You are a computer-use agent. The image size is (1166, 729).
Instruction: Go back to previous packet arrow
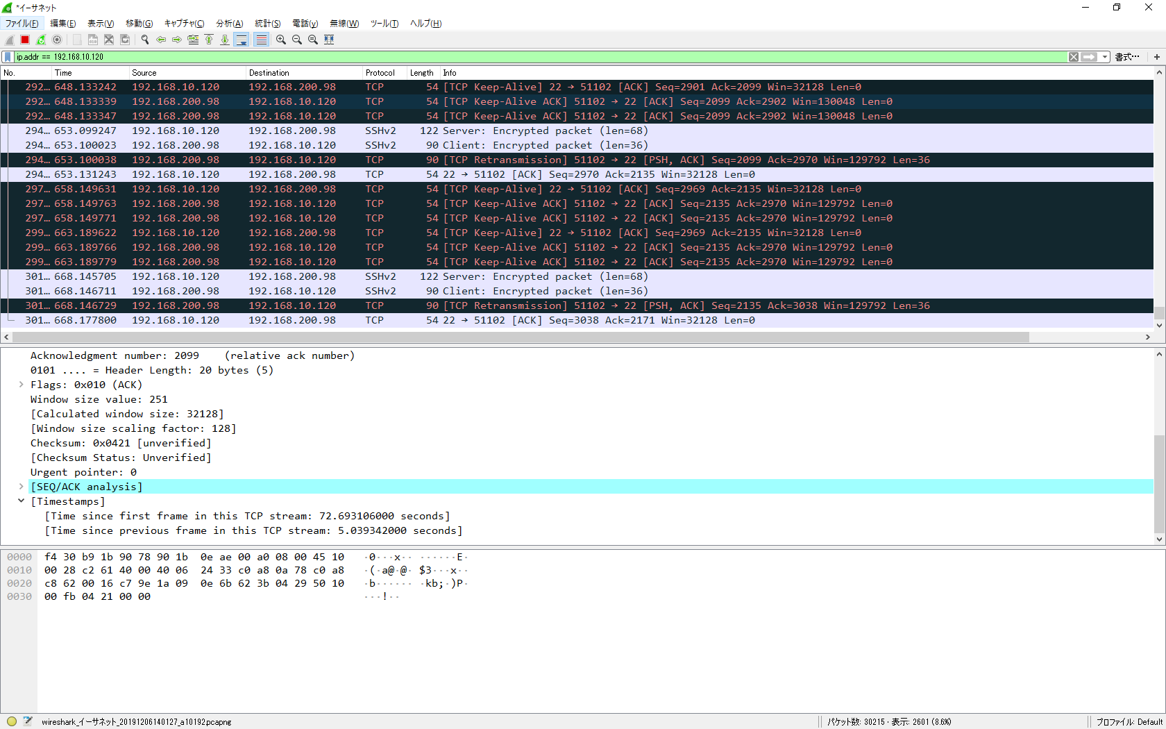(x=161, y=40)
